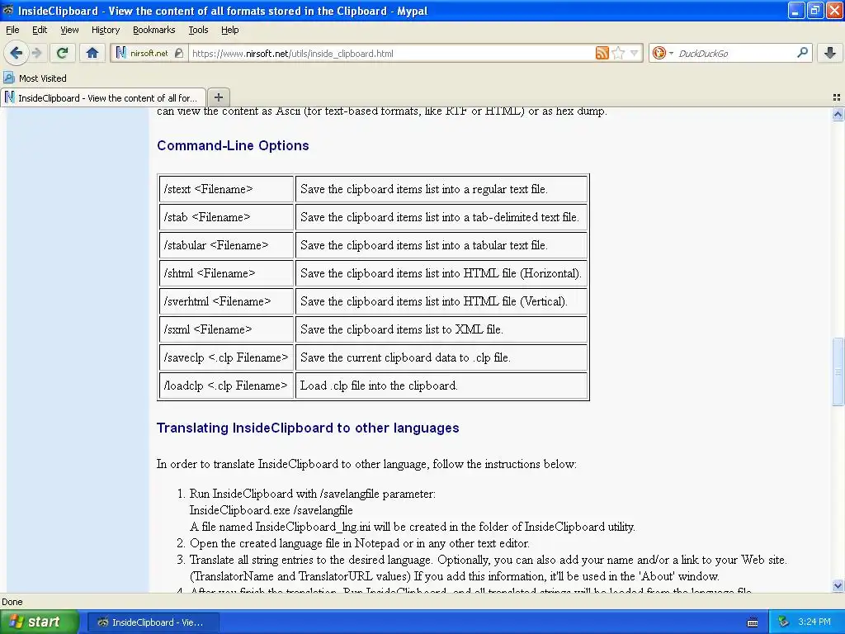Image resolution: width=845 pixels, height=634 pixels.
Task: Click the 3:24 PM clock
Action: pos(814,622)
